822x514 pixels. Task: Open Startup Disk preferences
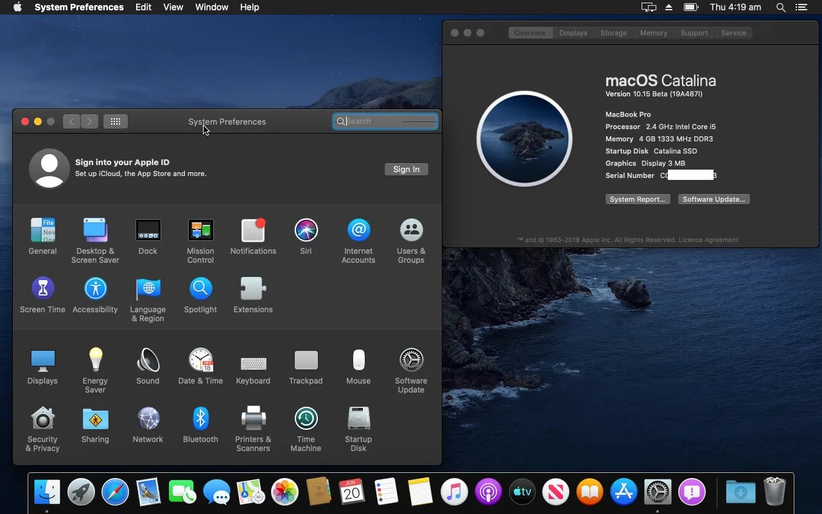click(x=358, y=429)
